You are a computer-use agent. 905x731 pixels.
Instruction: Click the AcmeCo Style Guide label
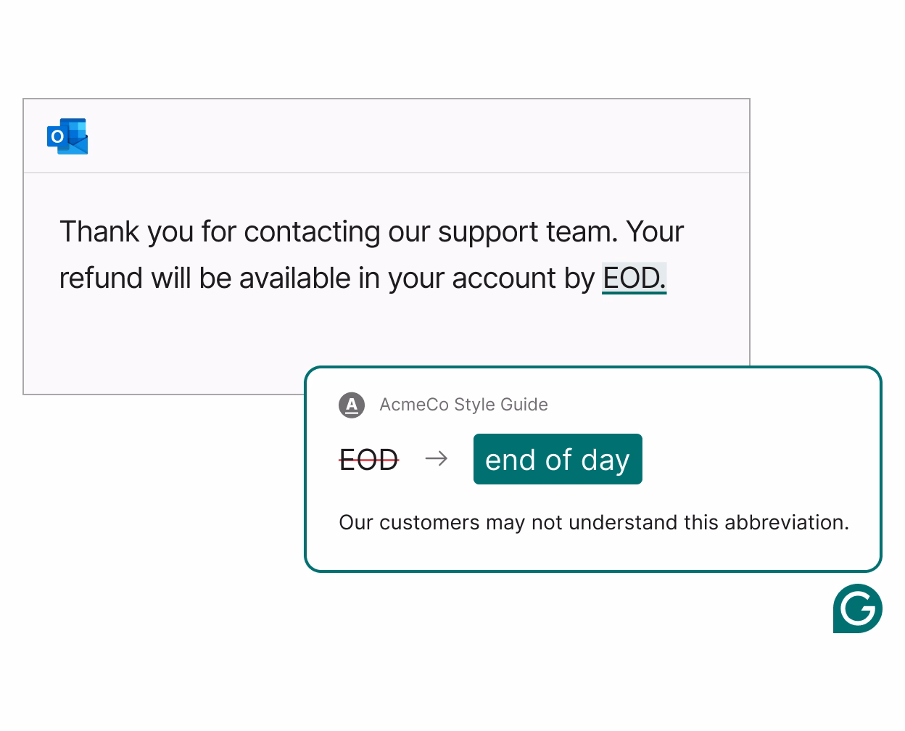click(464, 405)
